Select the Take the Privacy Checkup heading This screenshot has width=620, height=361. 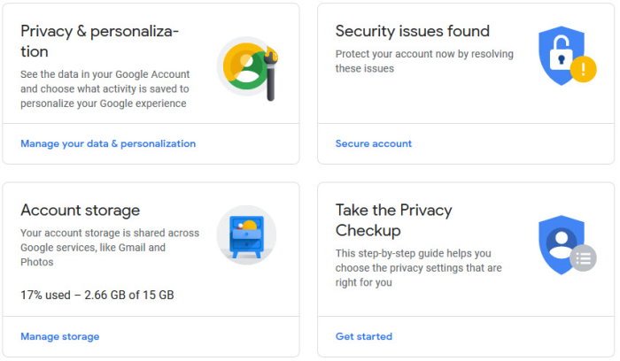pos(394,220)
